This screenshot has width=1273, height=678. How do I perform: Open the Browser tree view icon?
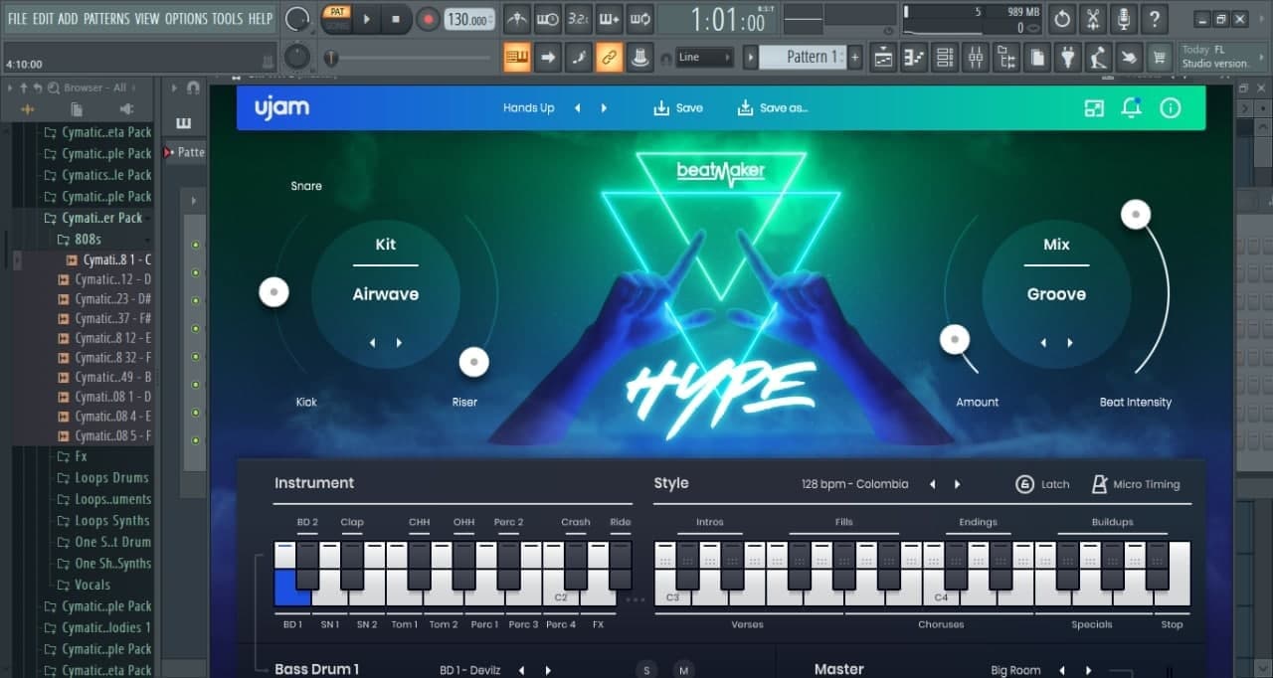(1006, 57)
